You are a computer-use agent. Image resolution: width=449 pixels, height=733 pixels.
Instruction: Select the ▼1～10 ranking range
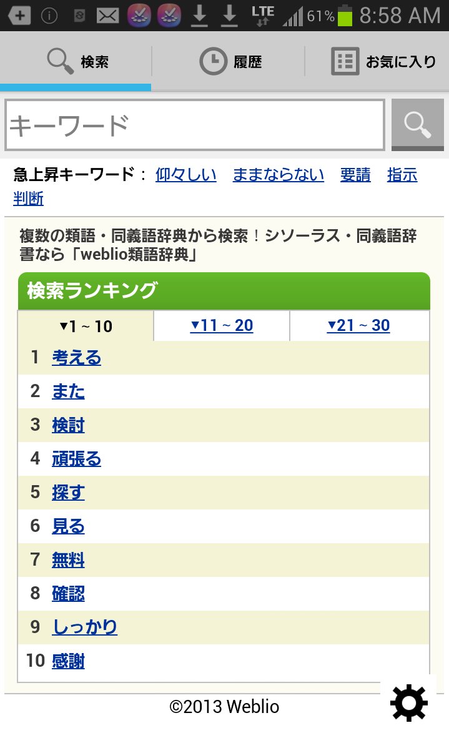pyautogui.click(x=86, y=326)
